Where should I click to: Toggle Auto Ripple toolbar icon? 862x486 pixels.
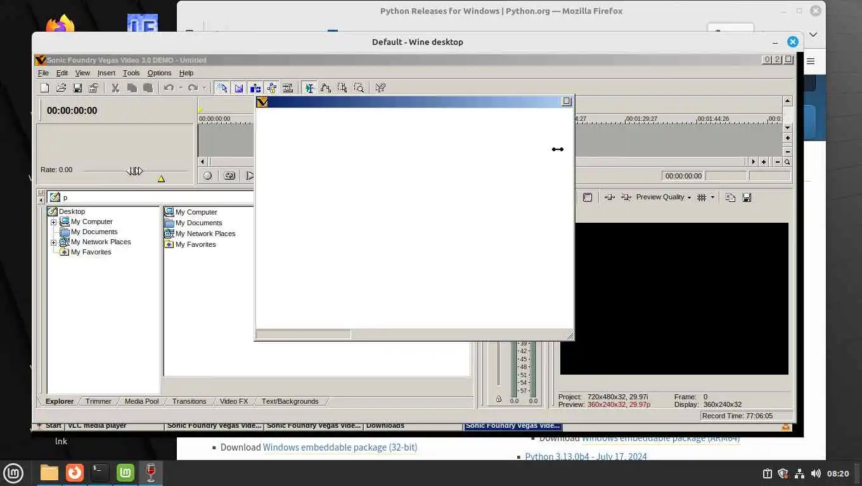255,88
